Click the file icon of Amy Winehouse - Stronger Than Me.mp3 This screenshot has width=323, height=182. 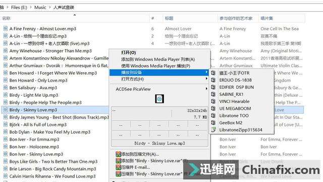tap(6, 50)
